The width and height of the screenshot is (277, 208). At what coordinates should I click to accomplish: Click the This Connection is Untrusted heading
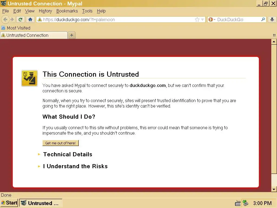coord(91,74)
